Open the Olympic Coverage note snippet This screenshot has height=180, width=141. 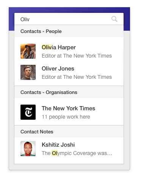(77, 153)
